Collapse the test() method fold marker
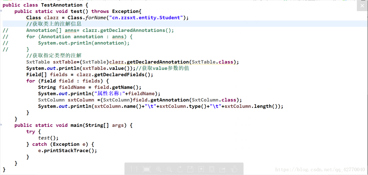Screen dimensions: 368x175 (x=1, y=11)
